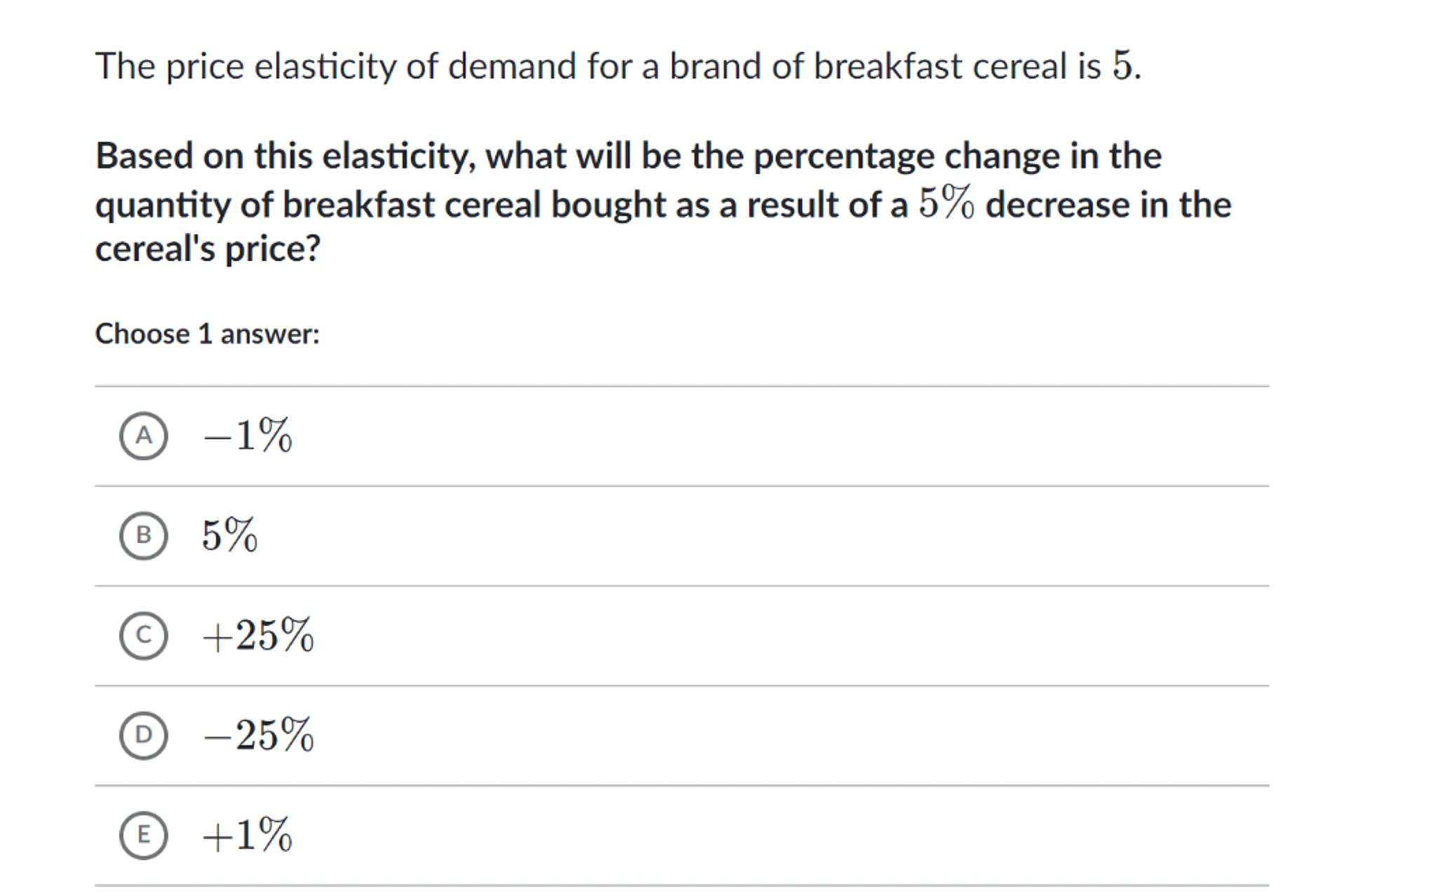Click the number 5 ending first sentence
The image size is (1435, 896).
pyautogui.click(x=1121, y=67)
